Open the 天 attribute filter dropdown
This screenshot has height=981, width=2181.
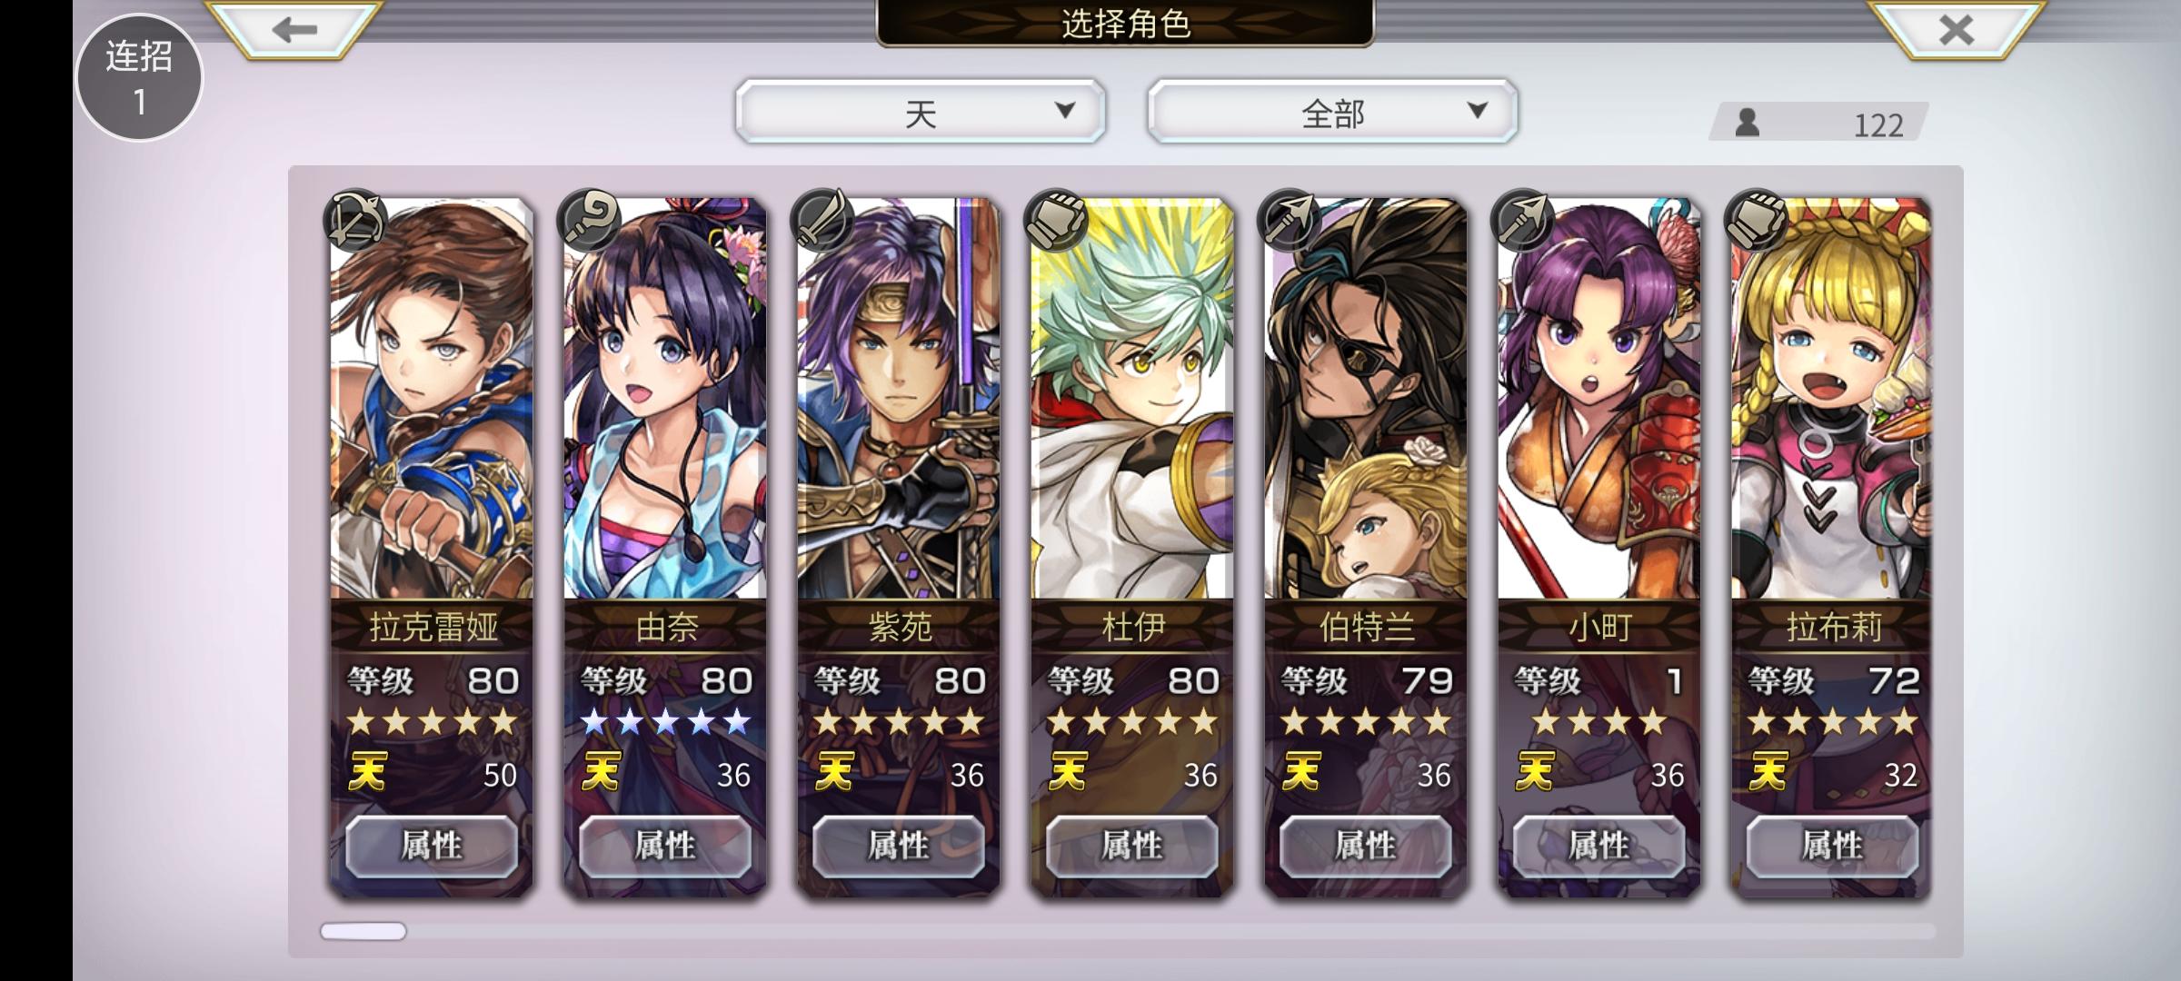click(921, 112)
